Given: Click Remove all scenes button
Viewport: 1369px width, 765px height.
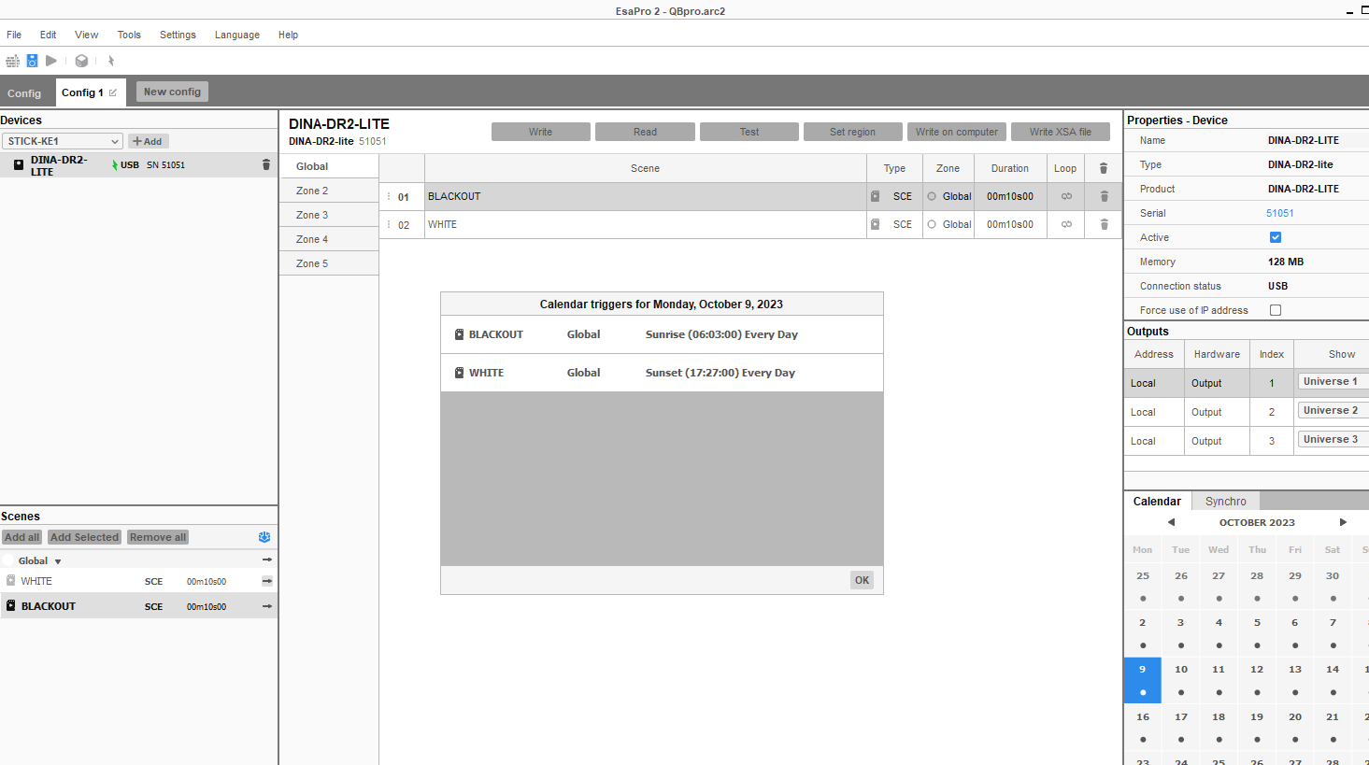Looking at the screenshot, I should click(158, 537).
